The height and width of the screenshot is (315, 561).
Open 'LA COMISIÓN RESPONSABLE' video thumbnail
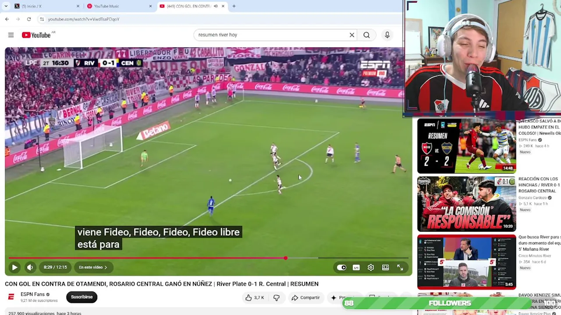466,204
